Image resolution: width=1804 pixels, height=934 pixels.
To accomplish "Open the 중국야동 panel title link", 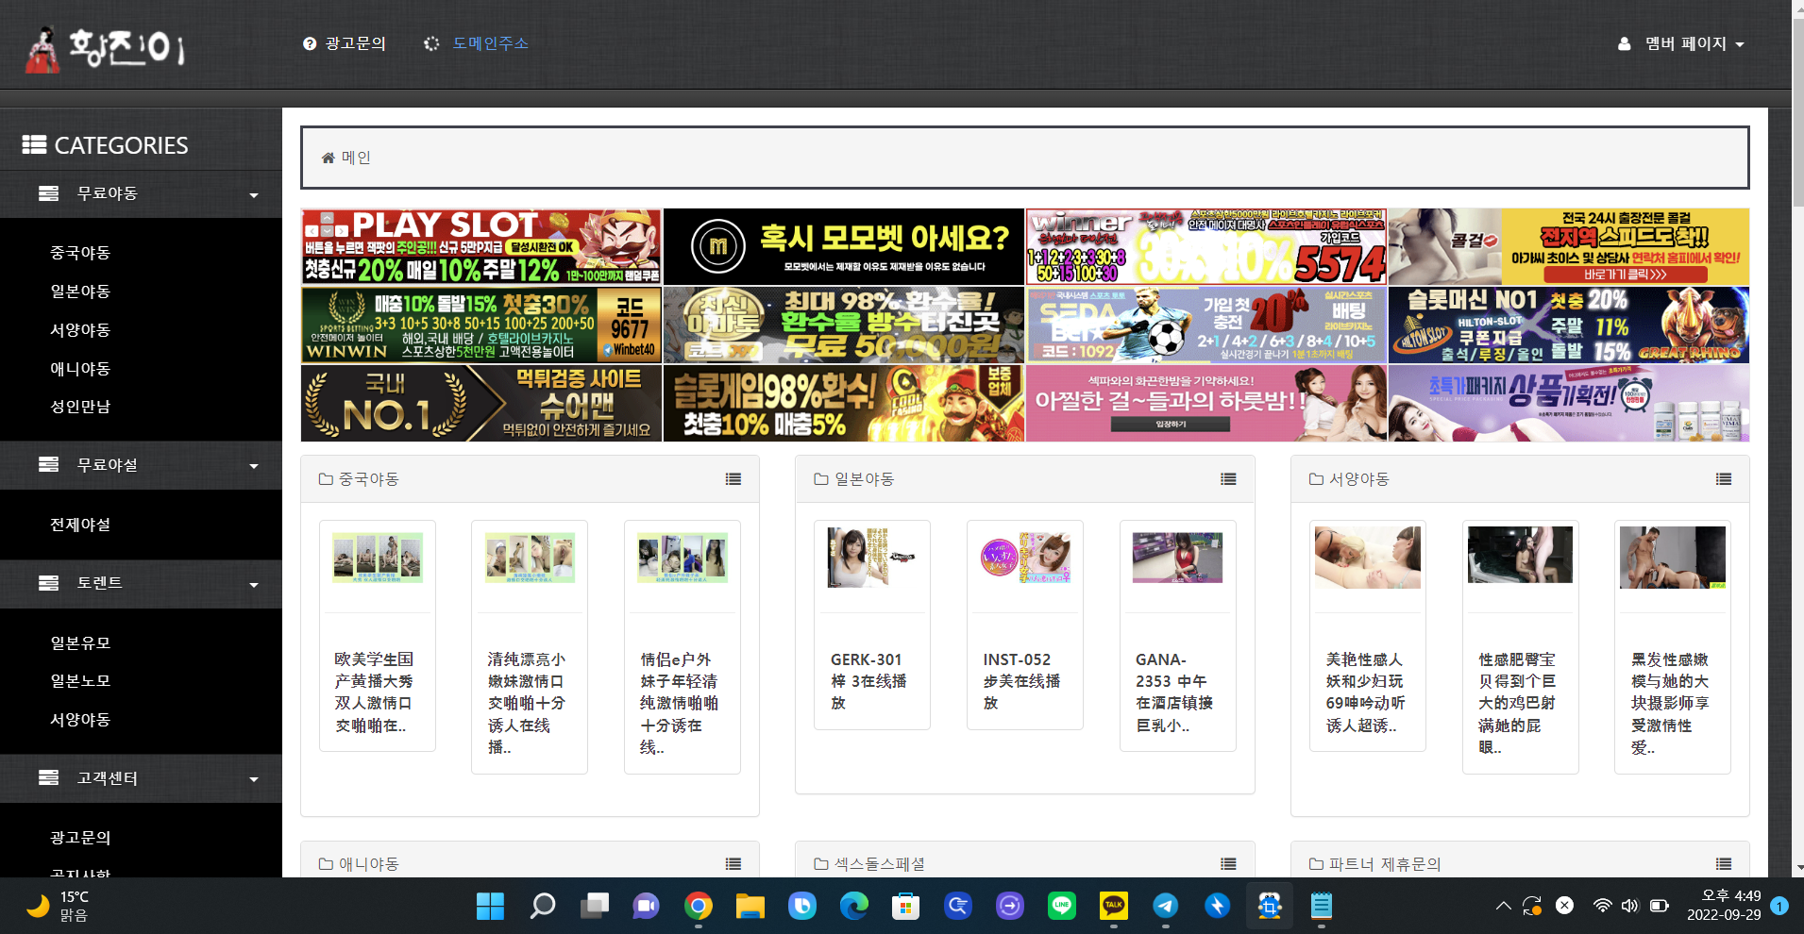I will 368,479.
